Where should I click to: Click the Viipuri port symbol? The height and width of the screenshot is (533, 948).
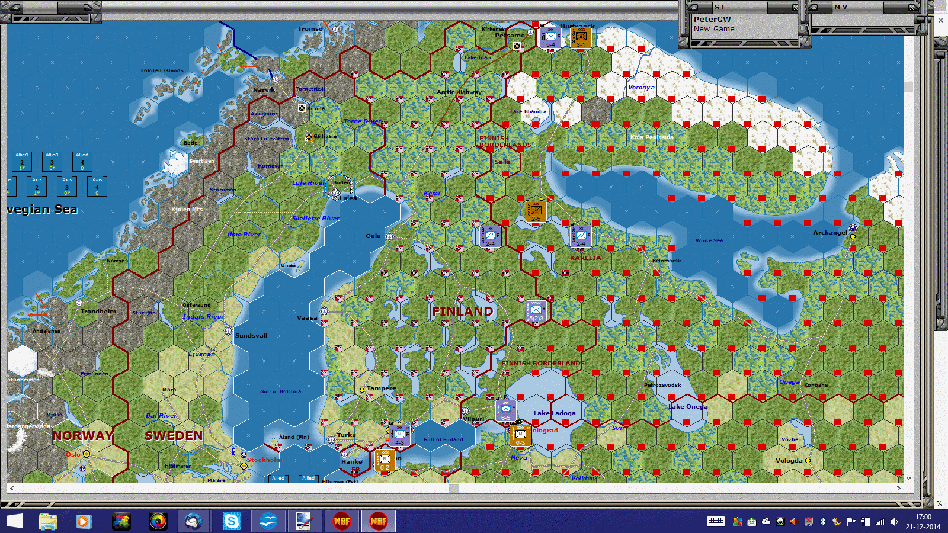pyautogui.click(x=466, y=410)
